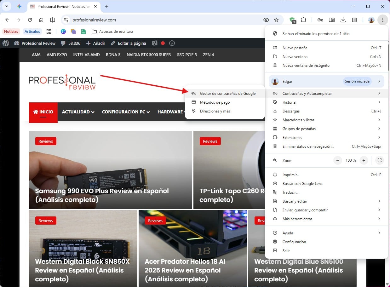The width and height of the screenshot is (390, 287).
Task: Open reading mode book icon
Action: pyautogui.click(x=332, y=20)
